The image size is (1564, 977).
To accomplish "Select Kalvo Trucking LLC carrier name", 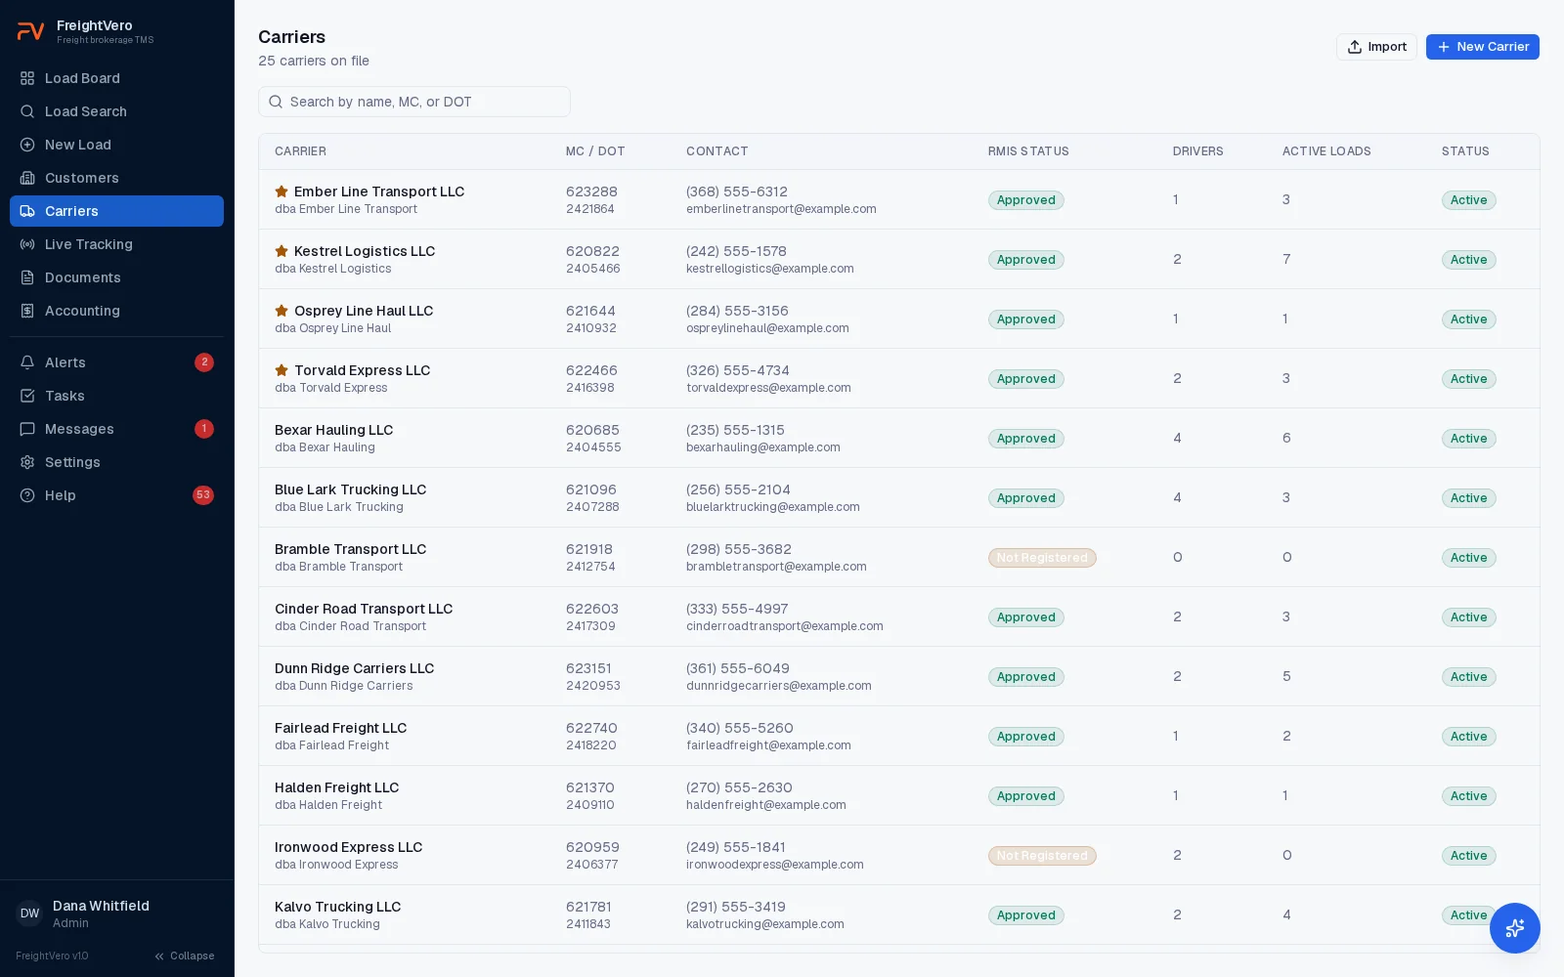I will tap(338, 907).
